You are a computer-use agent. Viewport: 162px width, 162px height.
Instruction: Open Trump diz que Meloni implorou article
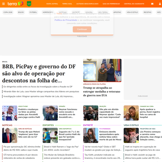(29, 134)
